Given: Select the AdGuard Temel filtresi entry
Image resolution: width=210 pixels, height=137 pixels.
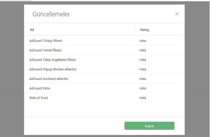Looking at the screenshot, I should coord(45,50).
